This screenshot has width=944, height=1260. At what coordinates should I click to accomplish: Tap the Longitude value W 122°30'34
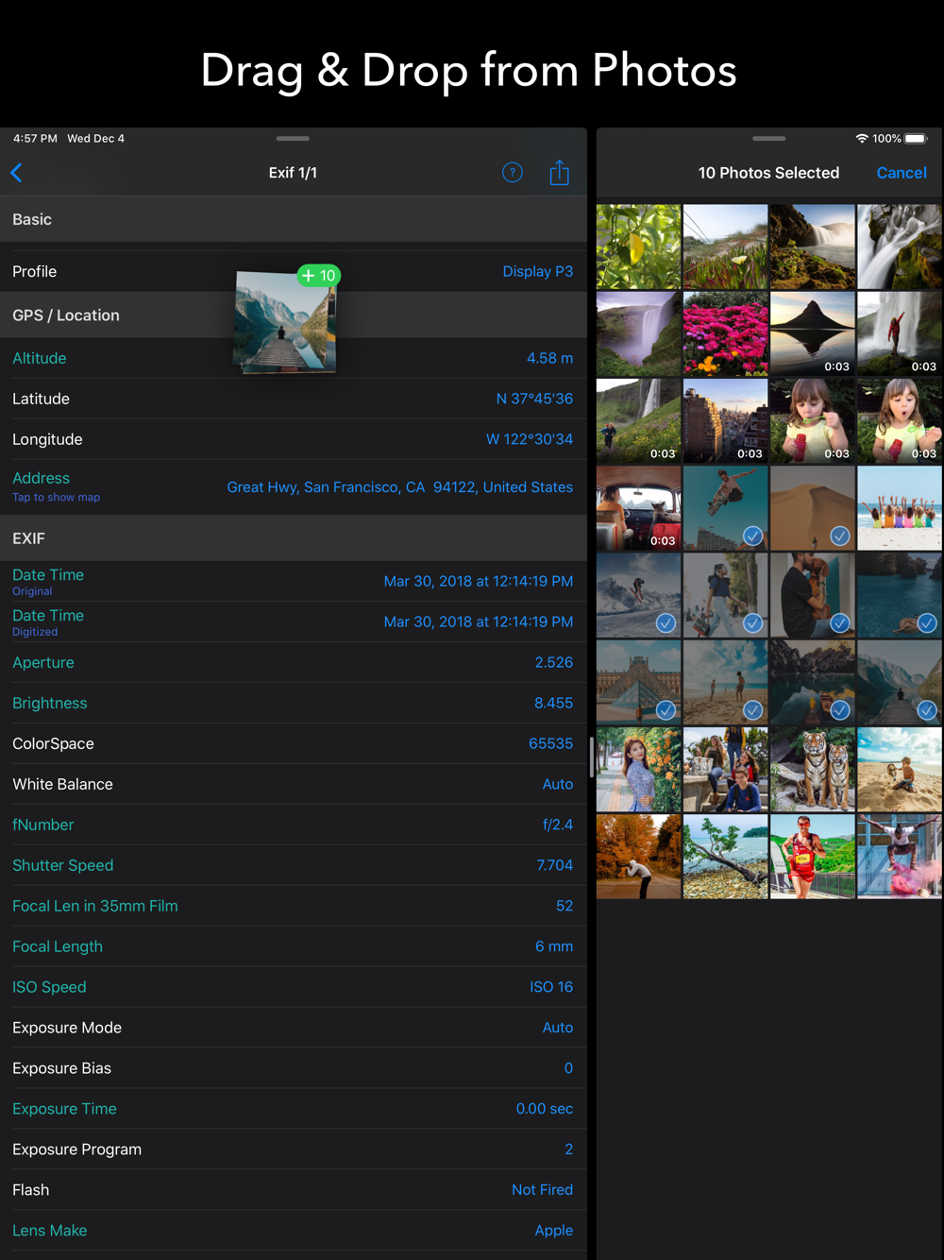click(530, 439)
